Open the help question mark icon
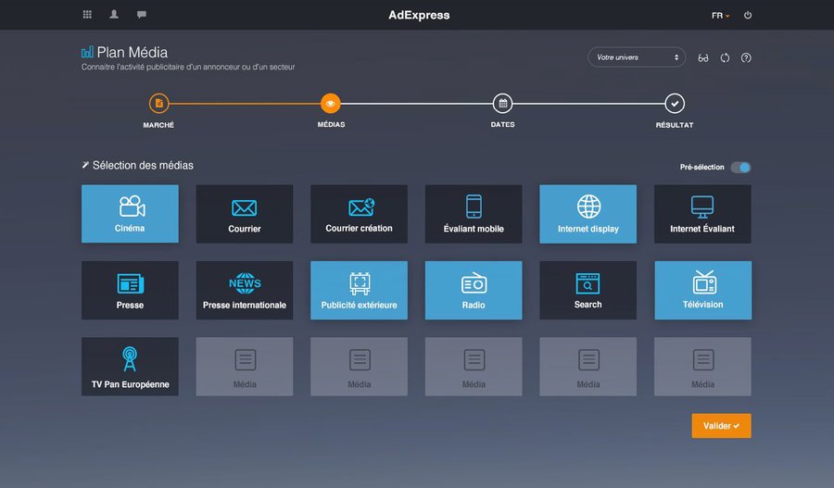The height and width of the screenshot is (488, 834). 746,57
